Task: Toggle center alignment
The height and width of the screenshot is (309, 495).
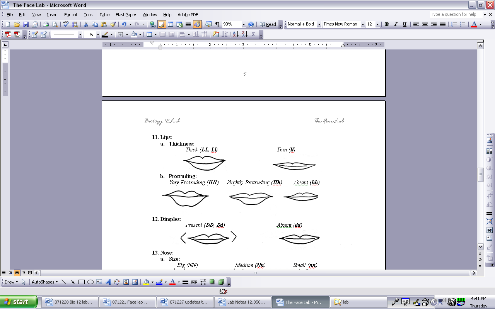Action: click(x=425, y=24)
